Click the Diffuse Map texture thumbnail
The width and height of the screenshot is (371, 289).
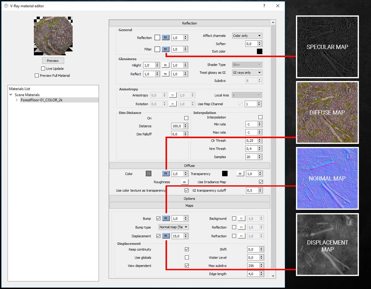[x=327, y=112]
